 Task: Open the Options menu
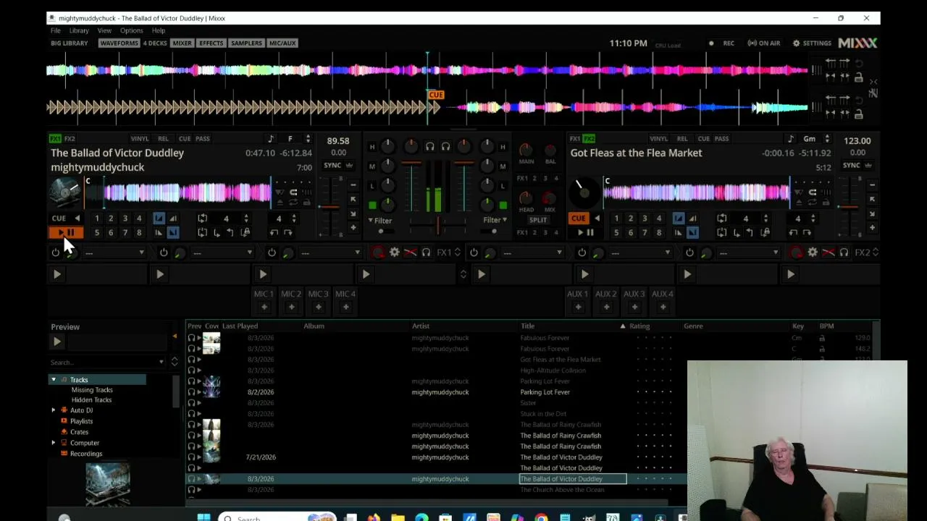tap(131, 30)
